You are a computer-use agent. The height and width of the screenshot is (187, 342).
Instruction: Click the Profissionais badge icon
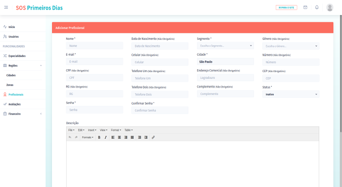click(5, 94)
